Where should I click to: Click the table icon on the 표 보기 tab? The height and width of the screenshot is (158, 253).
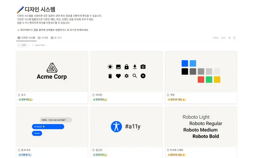52,38
